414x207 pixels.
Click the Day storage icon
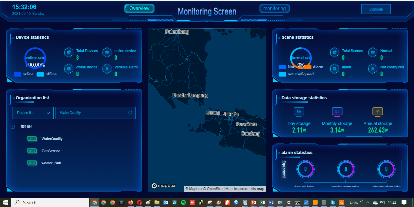tap(299, 112)
